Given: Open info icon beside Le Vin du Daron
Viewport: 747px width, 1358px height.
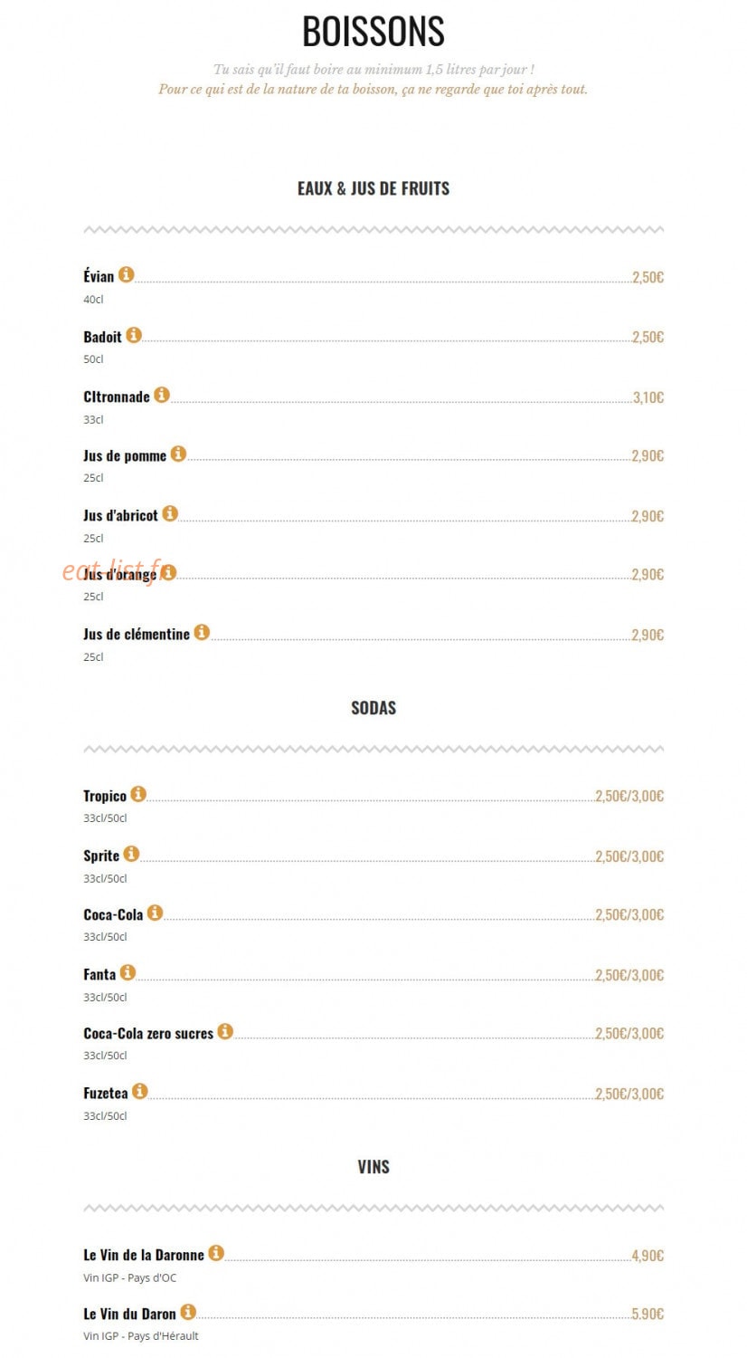Looking at the screenshot, I should tap(188, 1312).
